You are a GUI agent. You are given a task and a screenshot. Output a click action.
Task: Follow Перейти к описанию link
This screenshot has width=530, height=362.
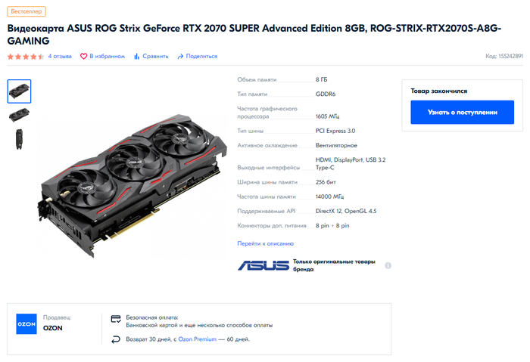(x=265, y=243)
